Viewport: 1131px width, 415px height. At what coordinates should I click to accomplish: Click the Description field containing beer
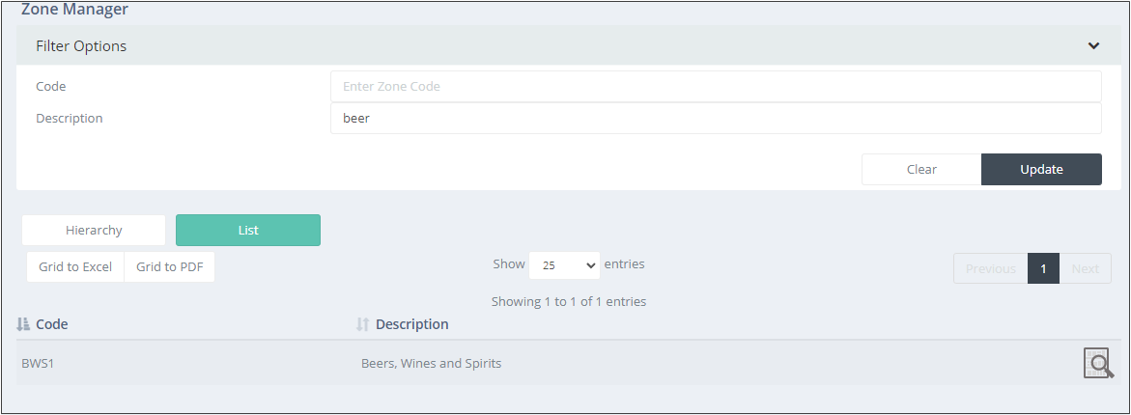point(716,118)
